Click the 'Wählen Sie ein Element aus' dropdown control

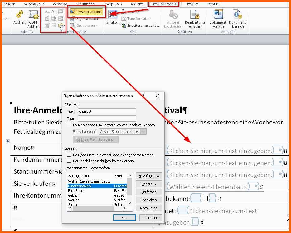208,187
